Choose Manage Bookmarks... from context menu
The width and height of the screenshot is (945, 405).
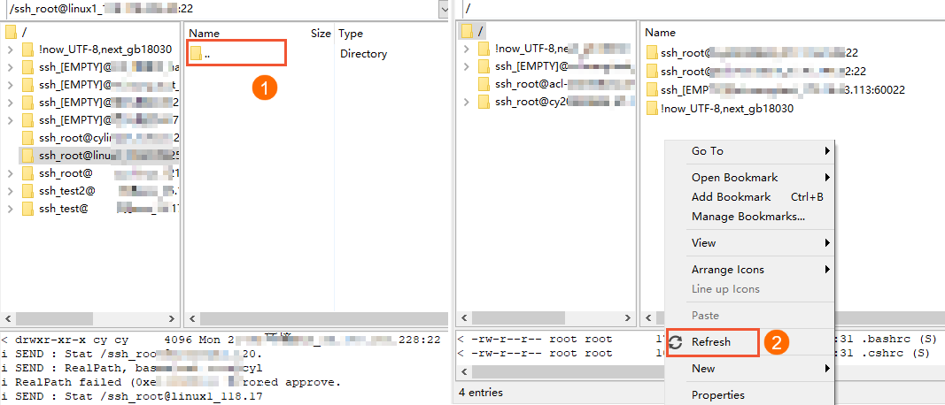click(751, 216)
